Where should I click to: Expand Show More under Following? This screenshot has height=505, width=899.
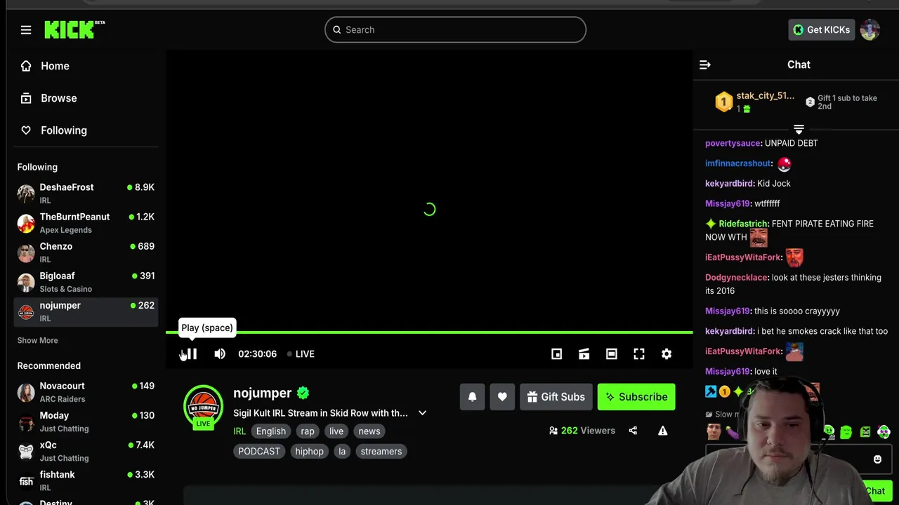37,340
